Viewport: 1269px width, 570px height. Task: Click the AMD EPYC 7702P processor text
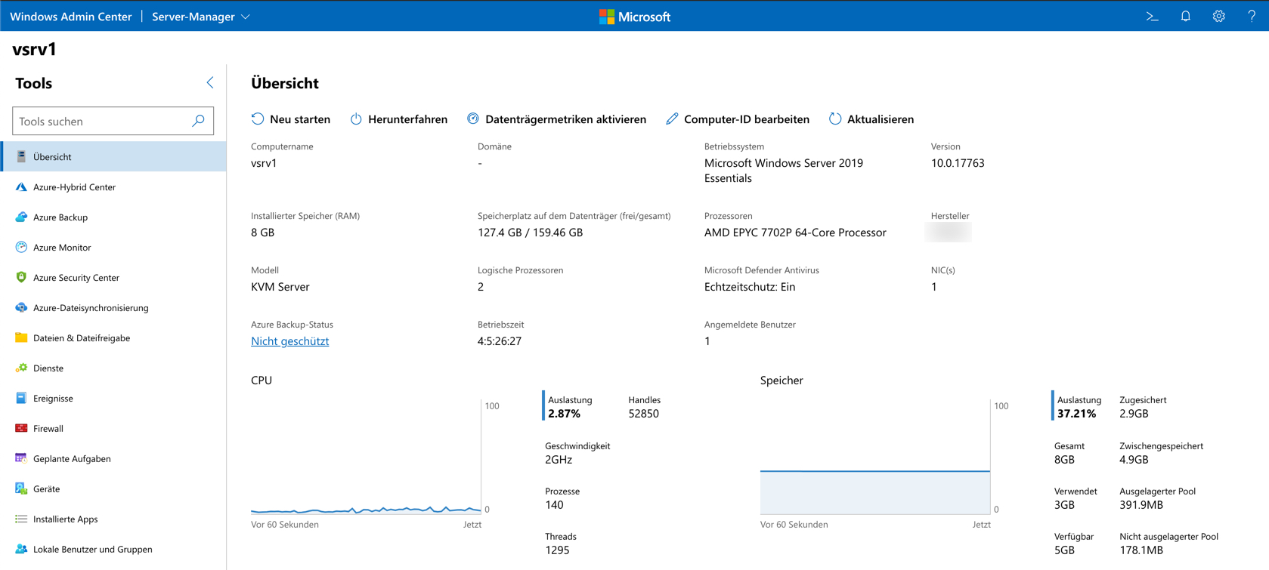(795, 233)
